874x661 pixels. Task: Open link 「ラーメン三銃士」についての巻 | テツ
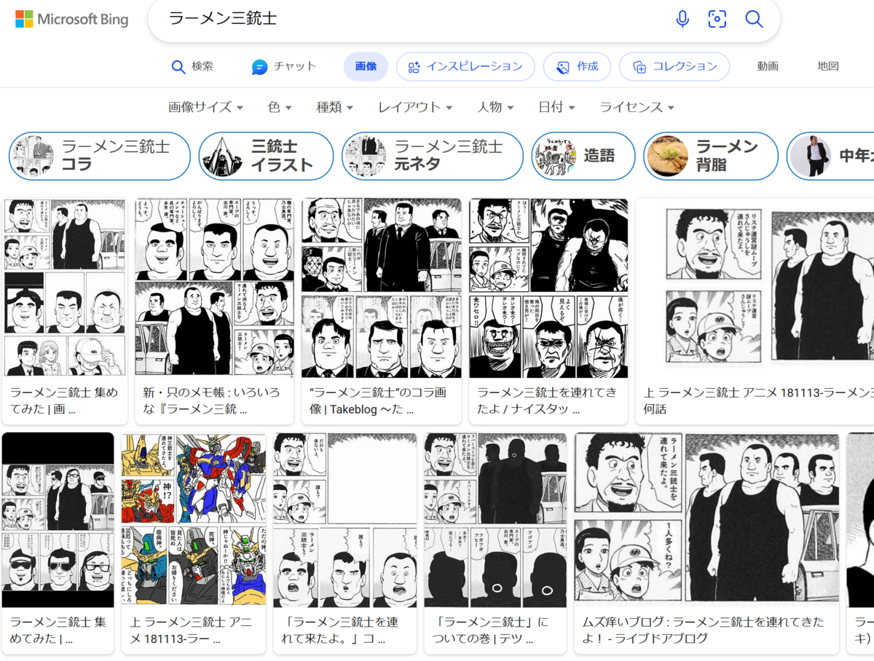tap(489, 630)
